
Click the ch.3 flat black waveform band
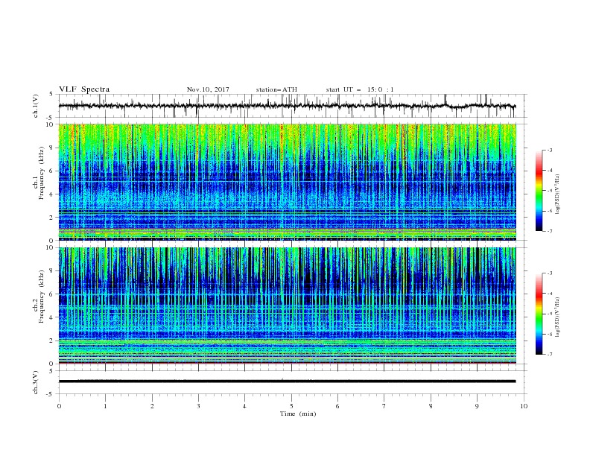click(287, 381)
